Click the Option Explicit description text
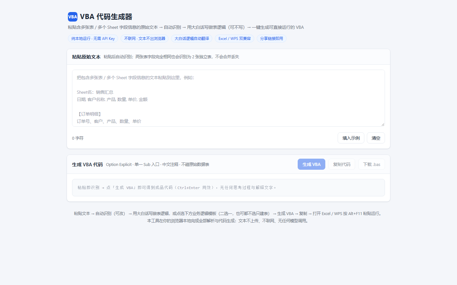 [x=157, y=165]
